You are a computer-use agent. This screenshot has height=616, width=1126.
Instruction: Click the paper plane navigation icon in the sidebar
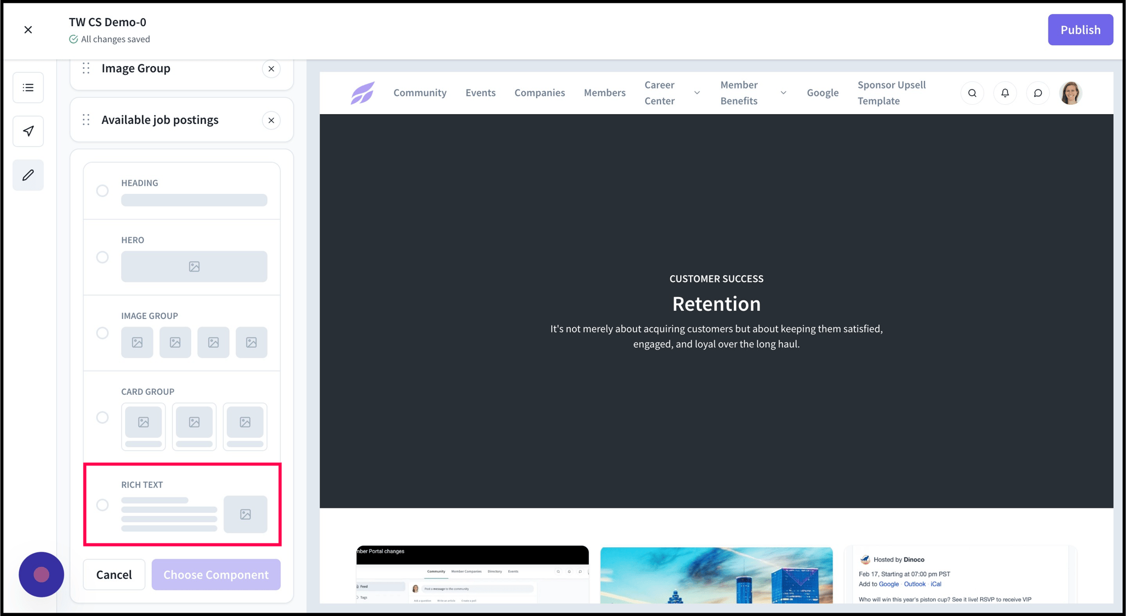(x=28, y=131)
